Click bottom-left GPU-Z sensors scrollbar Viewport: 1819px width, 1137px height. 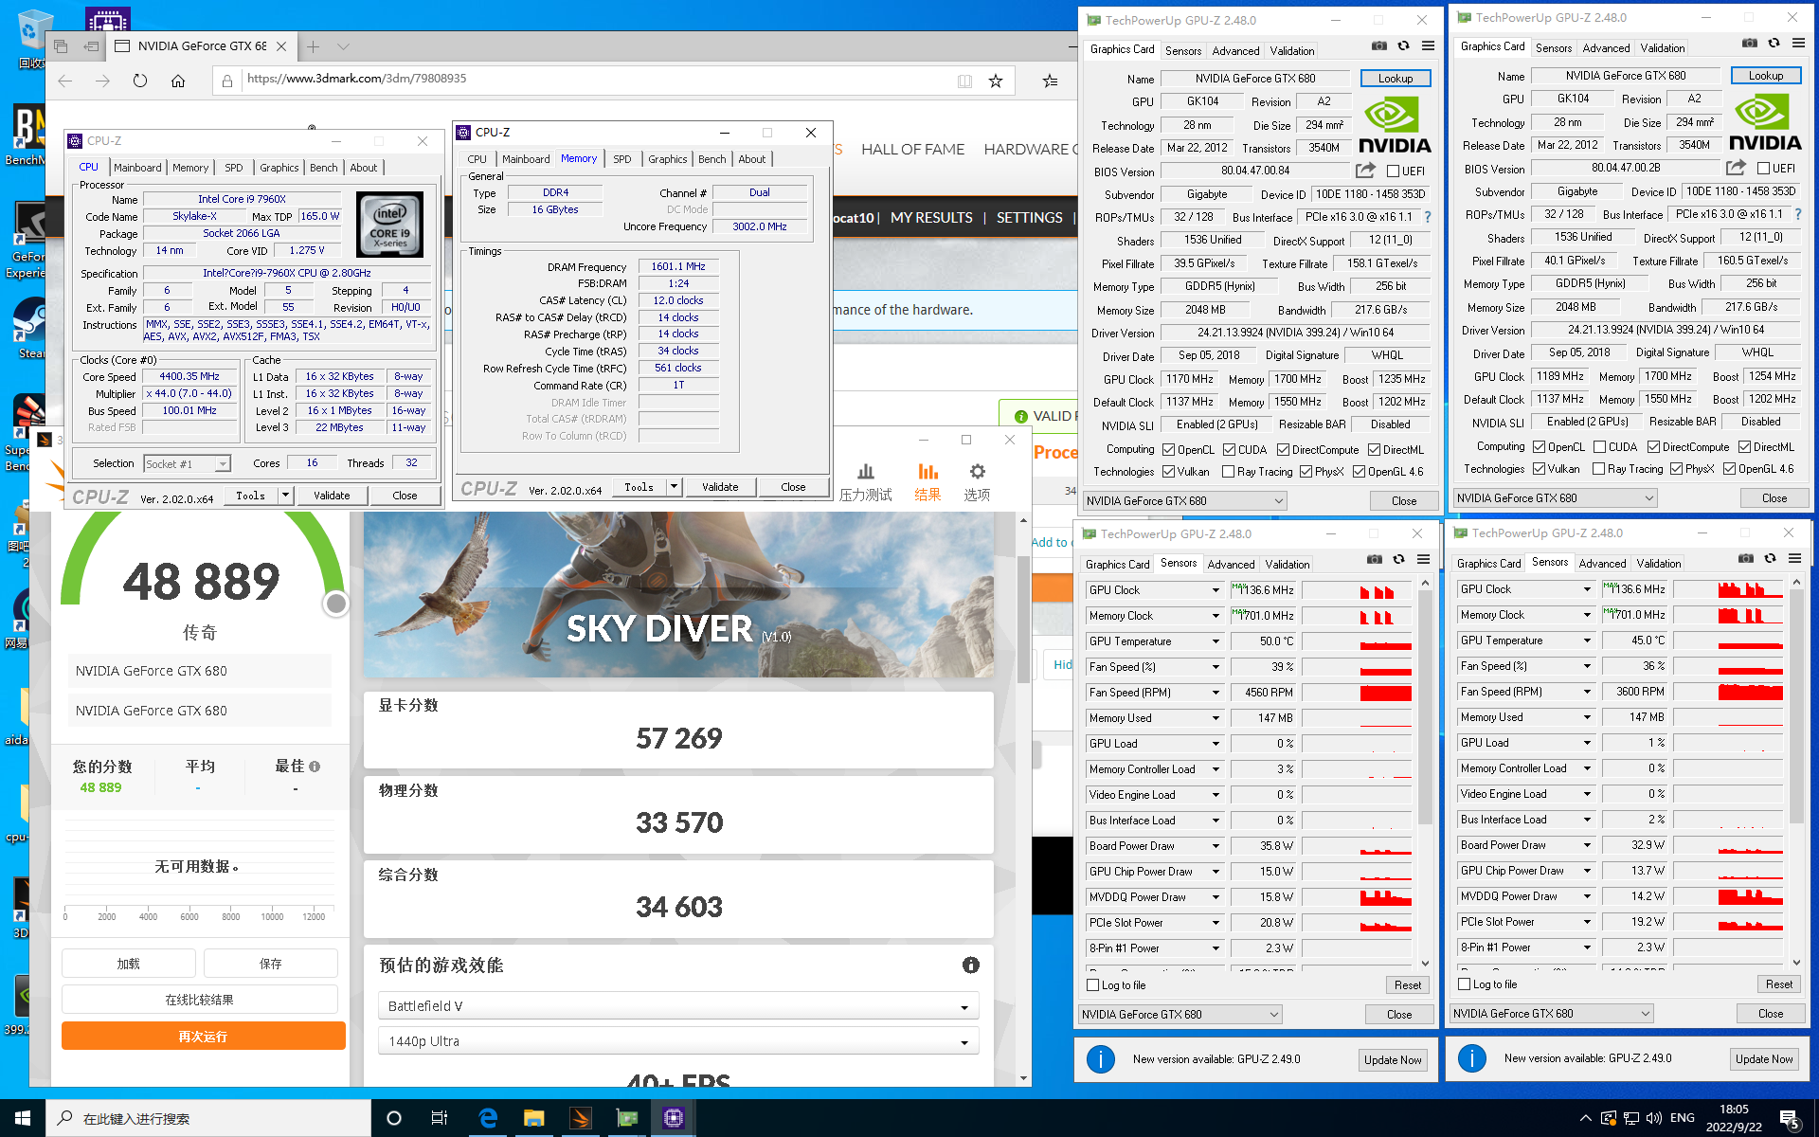coord(1425,706)
